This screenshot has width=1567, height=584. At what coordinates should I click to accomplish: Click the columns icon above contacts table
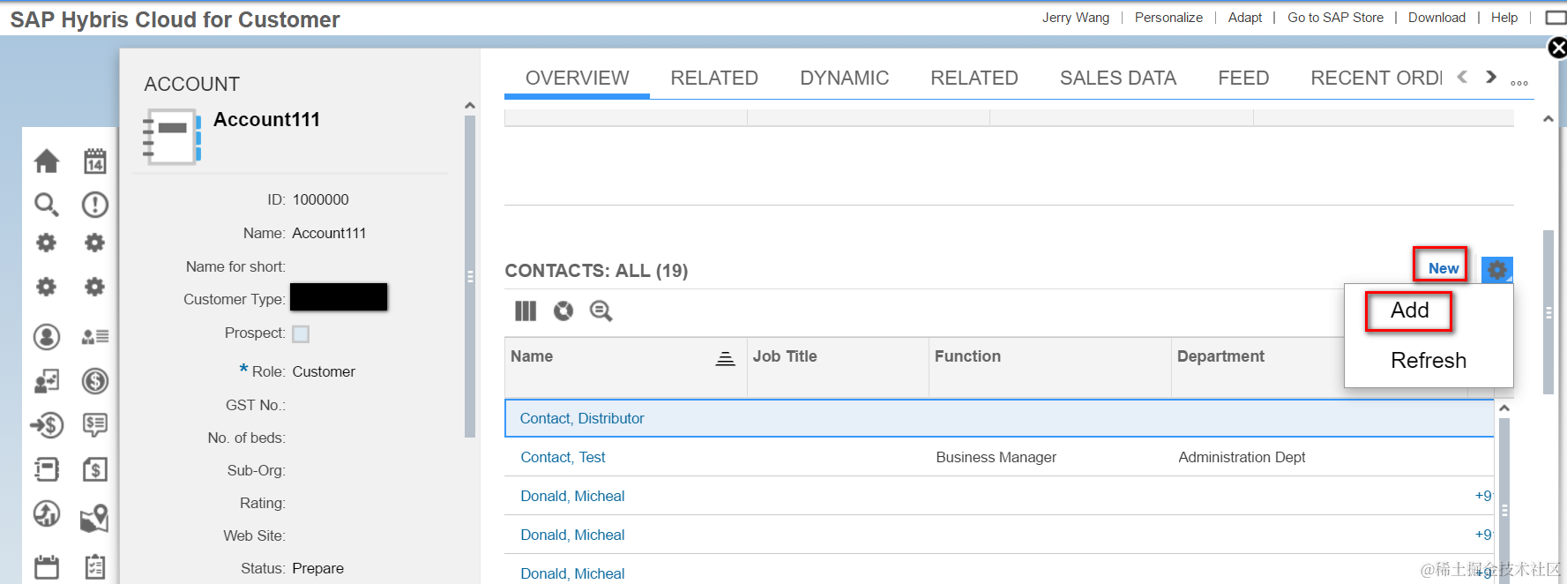click(x=526, y=311)
